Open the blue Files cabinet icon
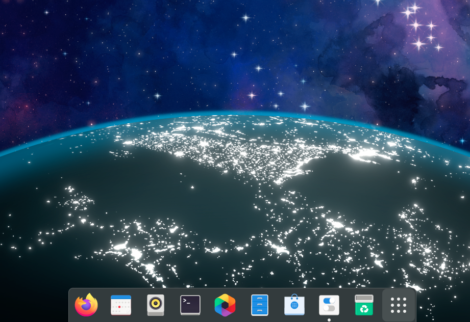 [260, 305]
